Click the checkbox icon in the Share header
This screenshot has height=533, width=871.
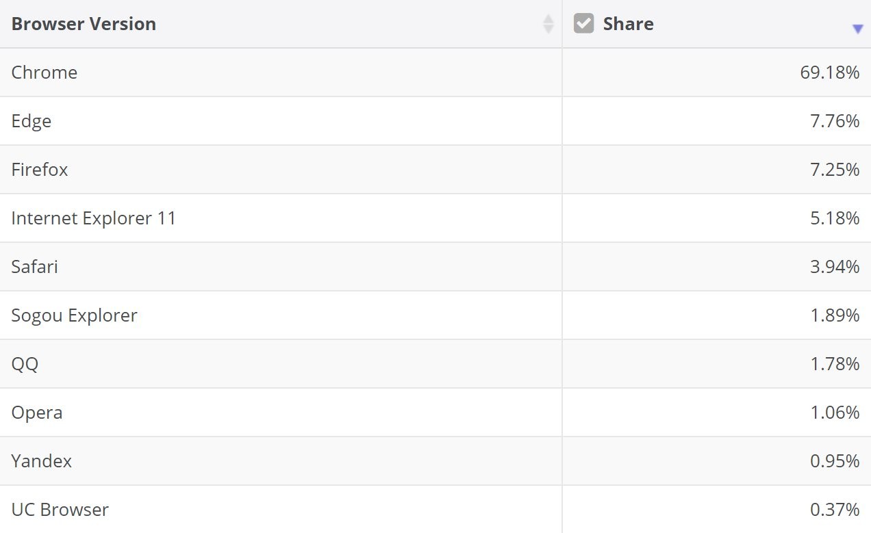584,23
